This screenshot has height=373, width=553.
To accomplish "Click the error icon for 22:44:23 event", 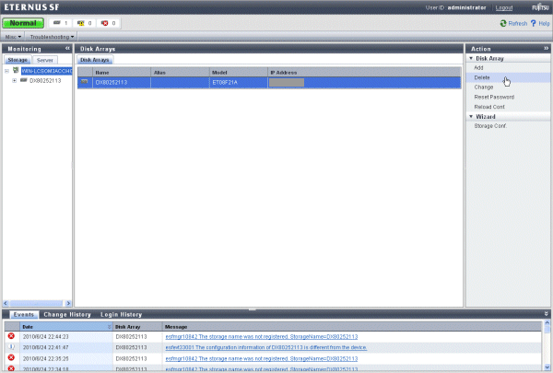I will [x=11, y=336].
